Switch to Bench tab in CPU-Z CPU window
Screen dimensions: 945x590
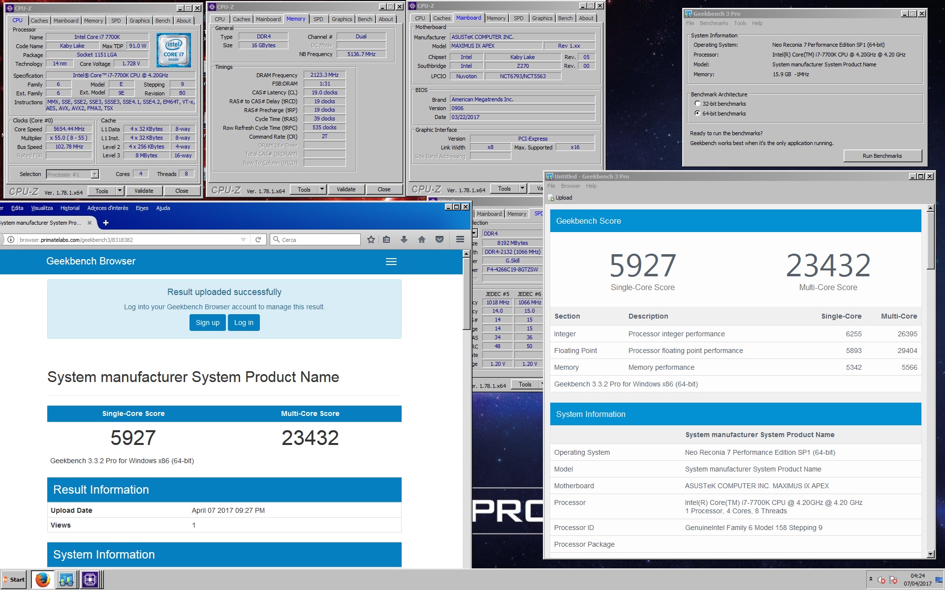click(x=162, y=21)
